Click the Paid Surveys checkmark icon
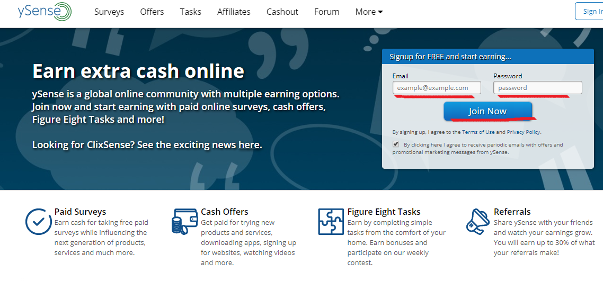Screen dimensions: 603x282 (39, 222)
